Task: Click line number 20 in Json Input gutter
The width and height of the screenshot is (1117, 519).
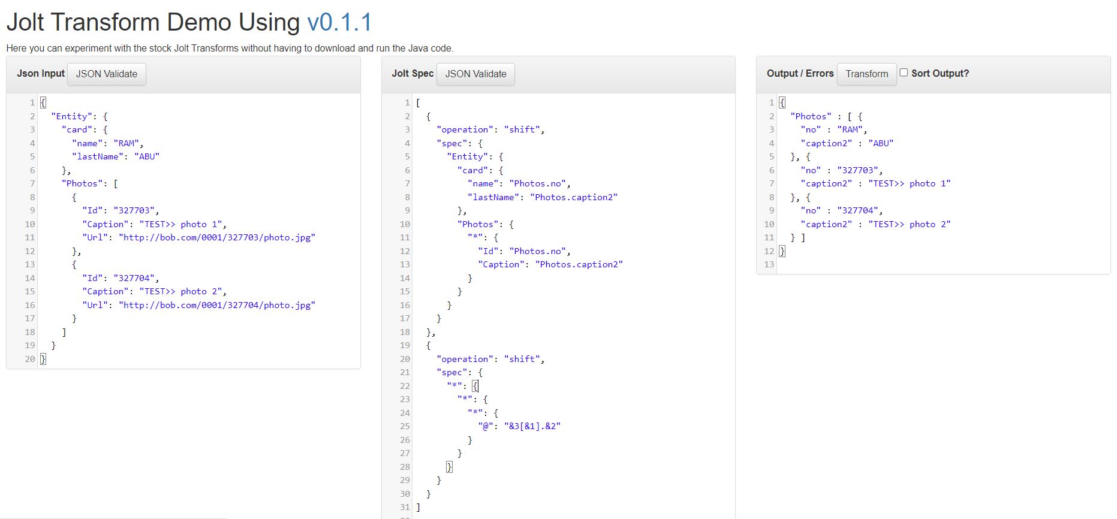Action: 30,359
